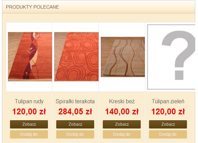Click Zobacz under Tulipan rudy
The height and width of the screenshot is (143, 198).
(x=29, y=124)
